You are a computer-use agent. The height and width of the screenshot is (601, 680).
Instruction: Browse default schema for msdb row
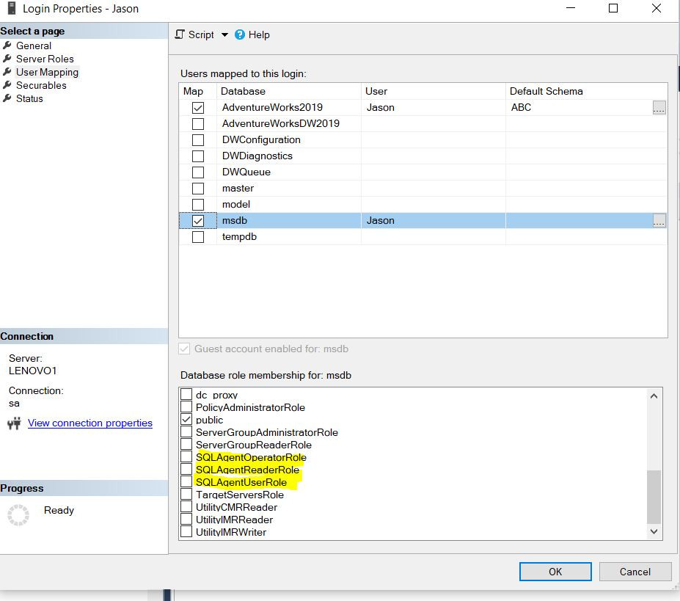coord(659,221)
